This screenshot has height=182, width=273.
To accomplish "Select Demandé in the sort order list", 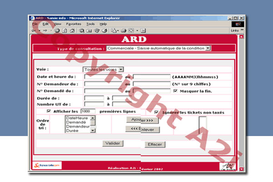I will click(76, 122).
